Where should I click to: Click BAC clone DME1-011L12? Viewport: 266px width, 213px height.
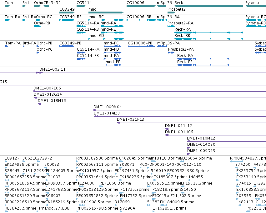[x=178, y=126]
